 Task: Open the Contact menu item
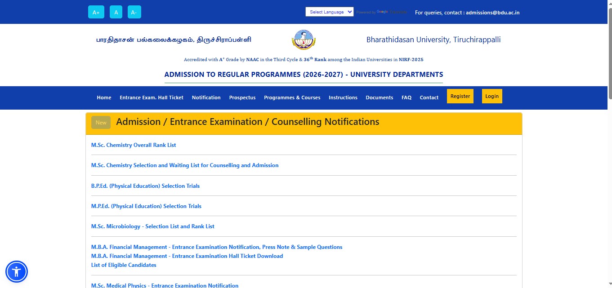tap(429, 97)
